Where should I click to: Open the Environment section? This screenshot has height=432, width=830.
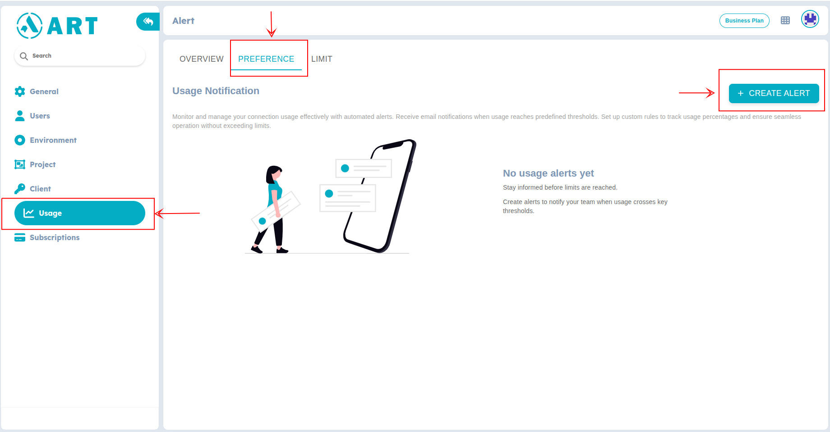(53, 140)
